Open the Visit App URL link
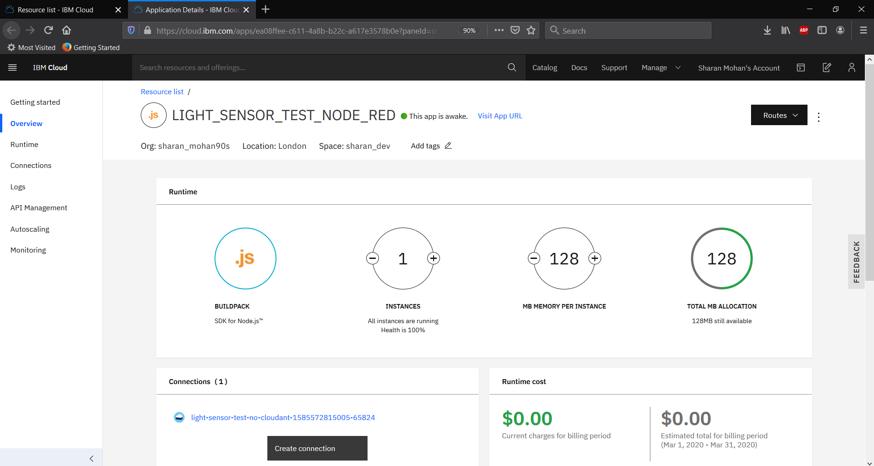Screen dimensions: 874x466 click(x=500, y=116)
